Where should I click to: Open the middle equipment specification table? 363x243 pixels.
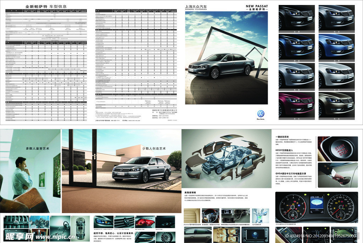(x=136, y=59)
